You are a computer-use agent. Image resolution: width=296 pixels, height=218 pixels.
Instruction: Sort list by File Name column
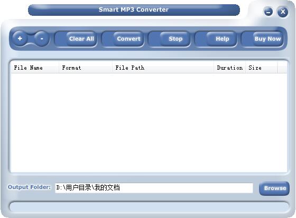click(x=35, y=68)
